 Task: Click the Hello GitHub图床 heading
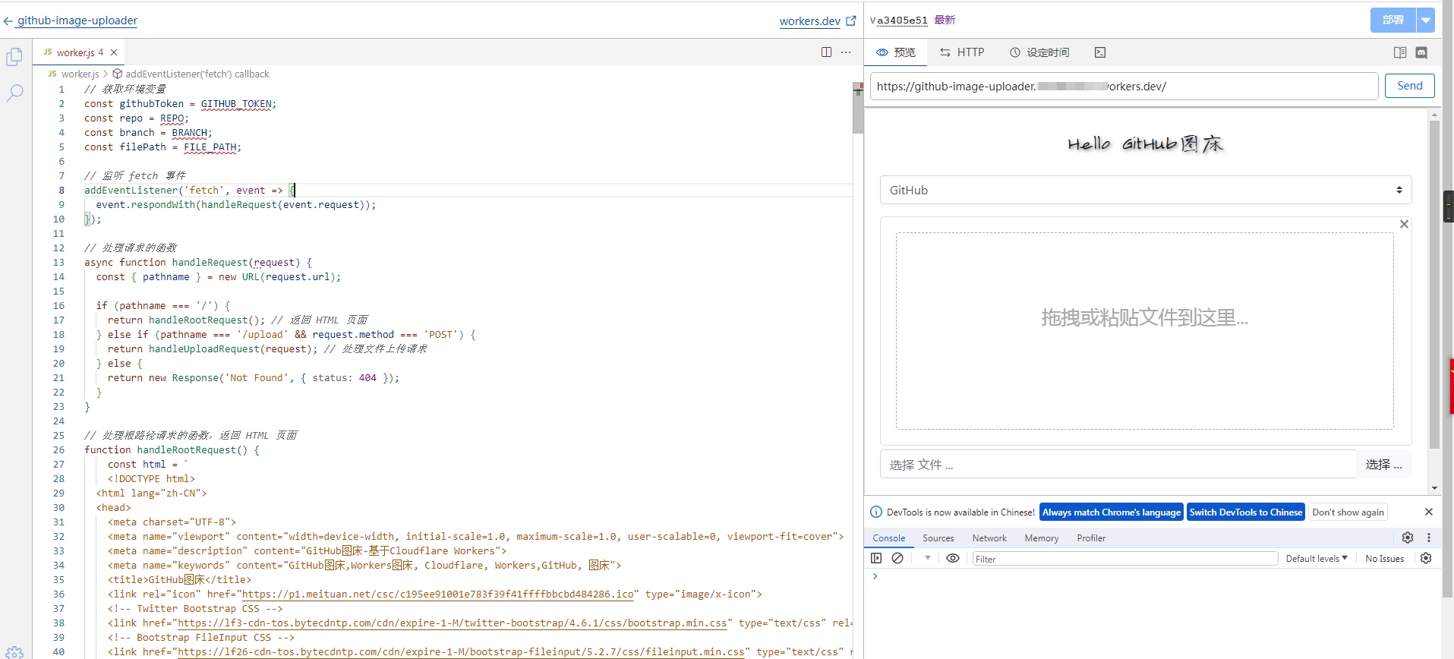[1145, 143]
